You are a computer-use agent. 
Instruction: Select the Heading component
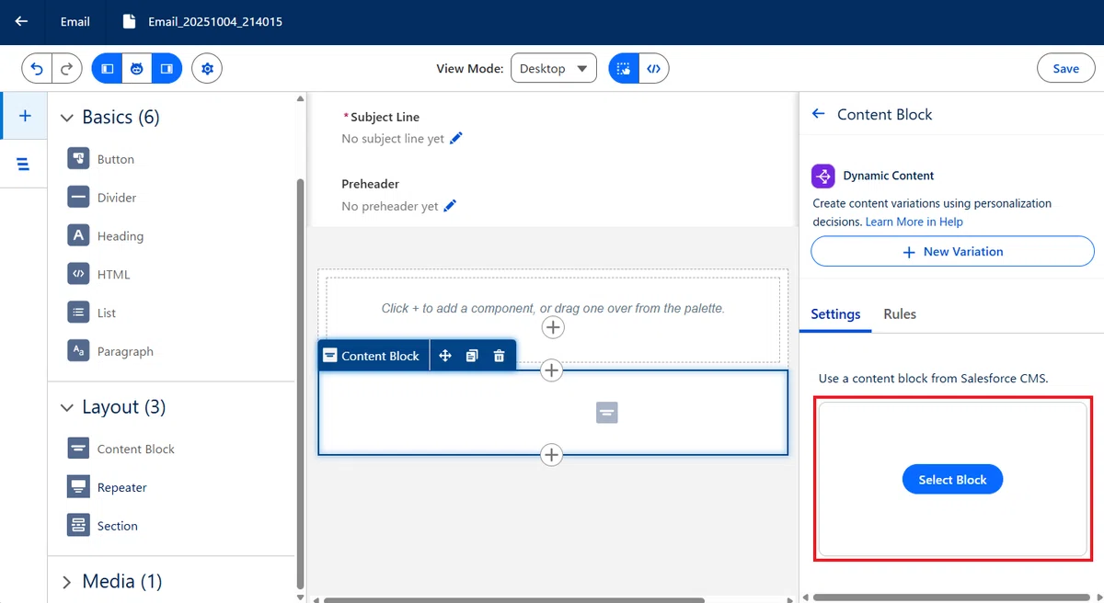[x=106, y=236]
